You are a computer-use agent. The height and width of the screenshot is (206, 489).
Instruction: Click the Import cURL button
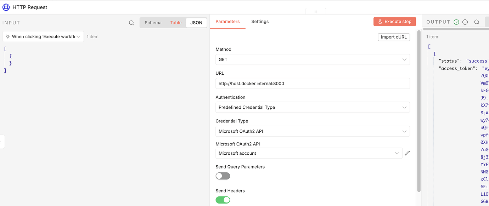(x=394, y=37)
